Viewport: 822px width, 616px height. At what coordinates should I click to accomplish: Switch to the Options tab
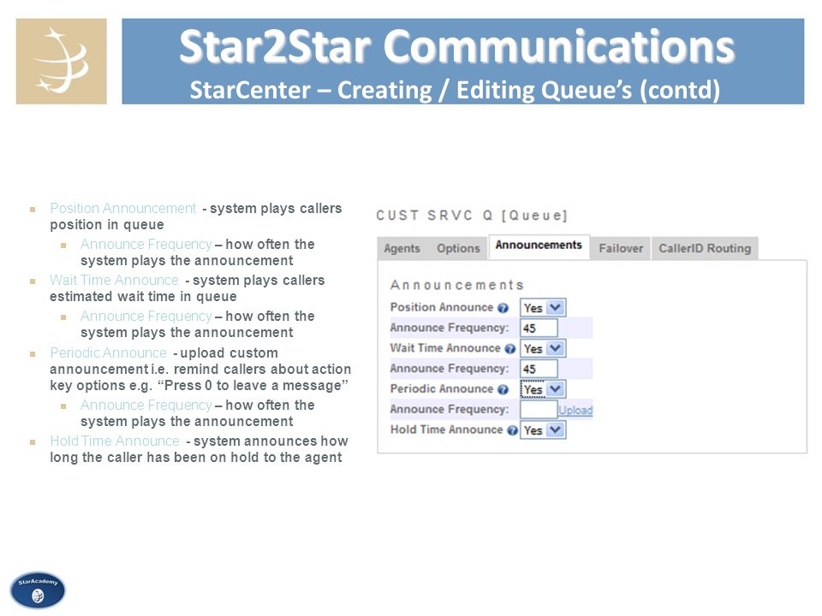point(458,248)
